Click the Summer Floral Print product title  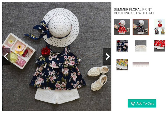click(x=134, y=11)
